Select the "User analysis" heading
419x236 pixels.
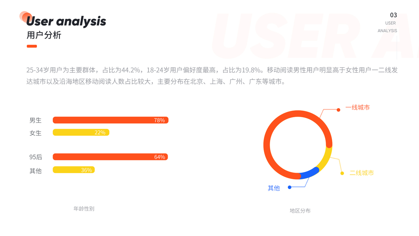[x=66, y=21]
